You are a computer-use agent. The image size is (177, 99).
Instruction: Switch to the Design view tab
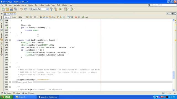pos(14,17)
